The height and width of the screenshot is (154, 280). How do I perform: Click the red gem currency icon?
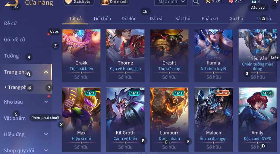coord(231,2)
